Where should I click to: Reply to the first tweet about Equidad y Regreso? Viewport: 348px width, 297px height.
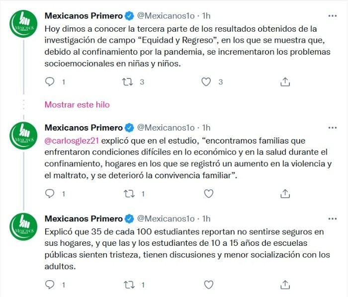tap(50, 81)
